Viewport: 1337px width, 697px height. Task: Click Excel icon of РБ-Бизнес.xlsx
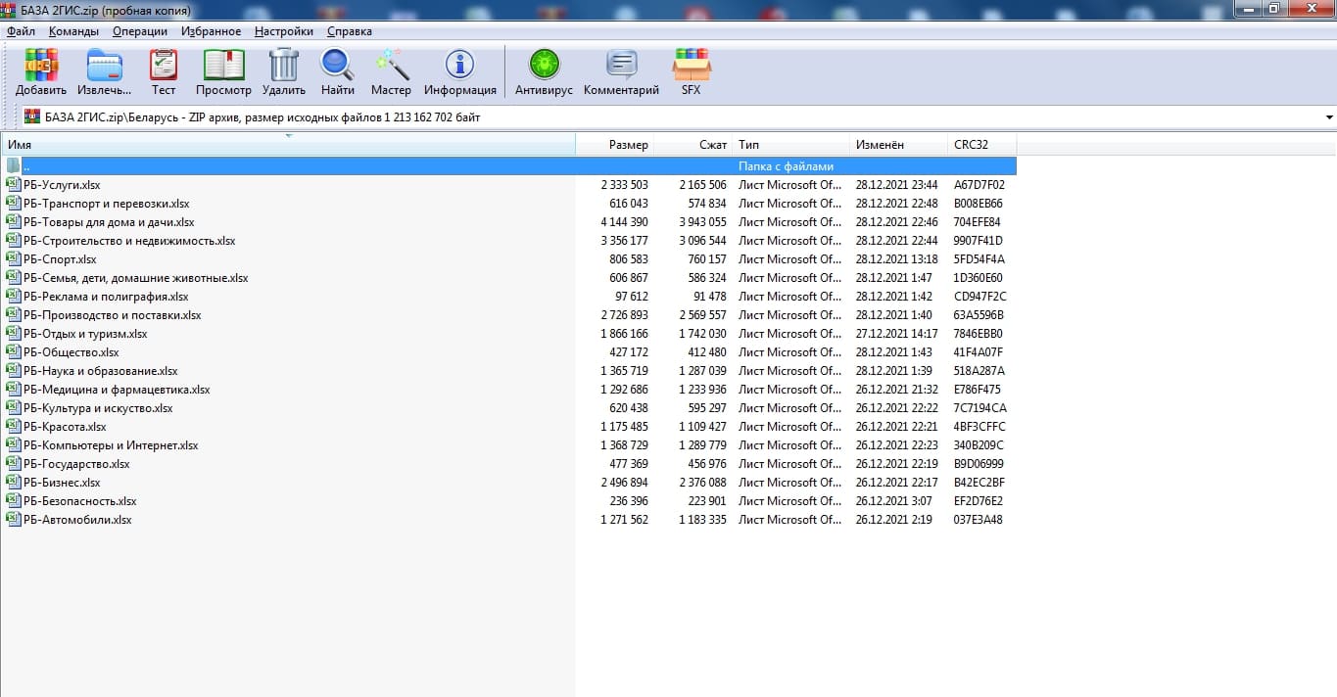pos(13,482)
